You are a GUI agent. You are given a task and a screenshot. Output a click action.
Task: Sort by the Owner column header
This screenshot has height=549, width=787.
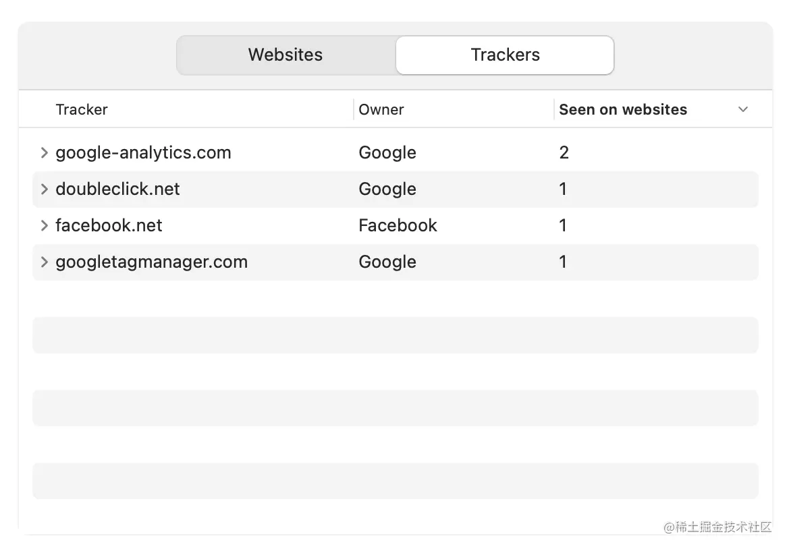pos(381,109)
